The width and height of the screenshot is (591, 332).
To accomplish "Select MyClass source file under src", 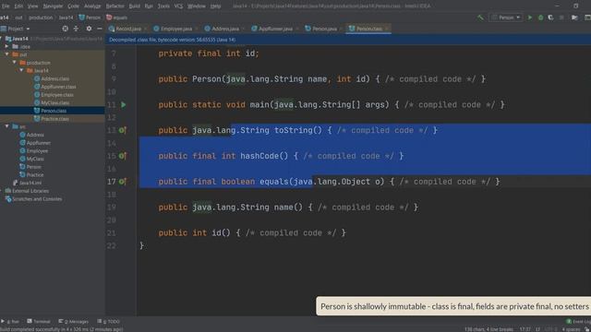I will pyautogui.click(x=31, y=159).
